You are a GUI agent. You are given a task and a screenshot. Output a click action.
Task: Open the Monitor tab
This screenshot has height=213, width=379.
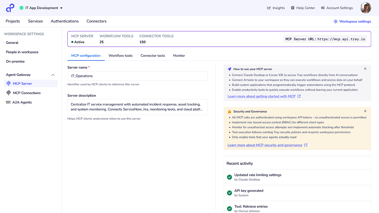[x=179, y=56]
